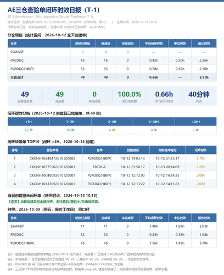Click the "10 单" bucket value
Image resolution: width=224 pixels, height=275 pixels.
[x=70, y=130]
